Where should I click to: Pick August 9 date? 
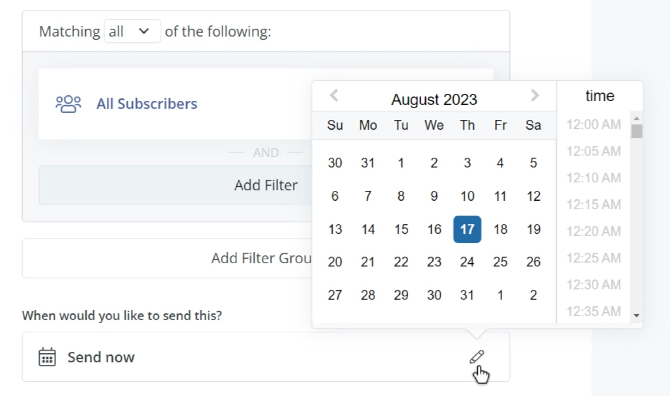434,196
